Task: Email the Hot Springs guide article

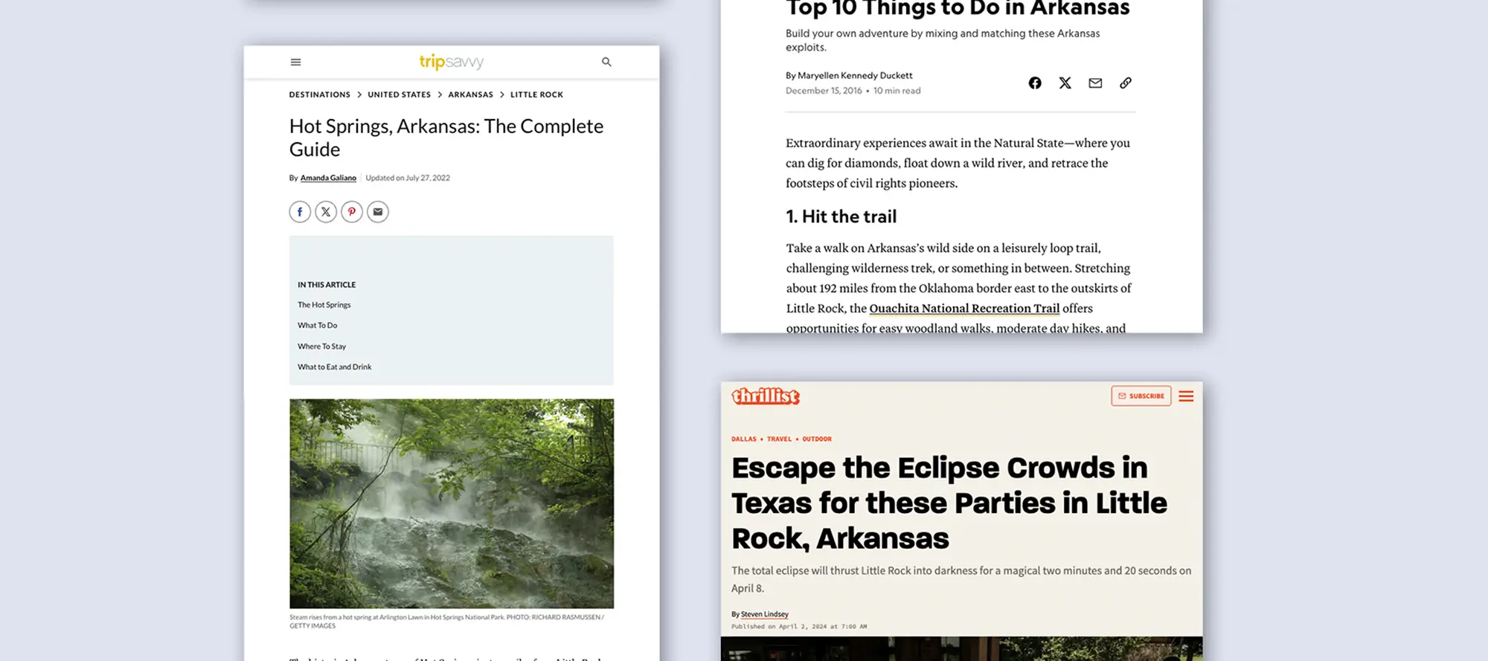Action: (x=378, y=212)
